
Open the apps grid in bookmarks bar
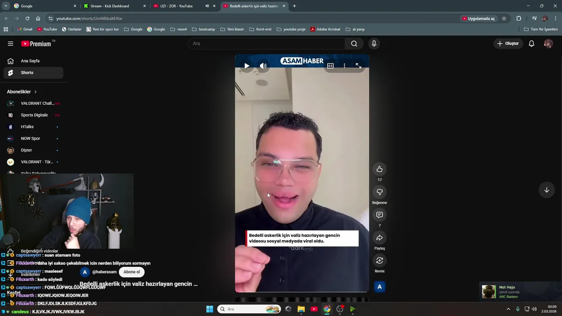tap(6, 29)
